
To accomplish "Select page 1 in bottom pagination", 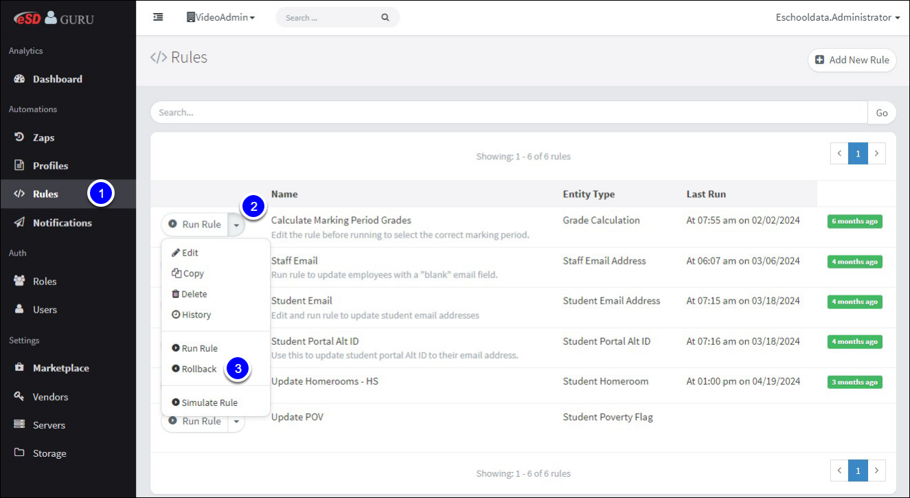I will (x=858, y=471).
